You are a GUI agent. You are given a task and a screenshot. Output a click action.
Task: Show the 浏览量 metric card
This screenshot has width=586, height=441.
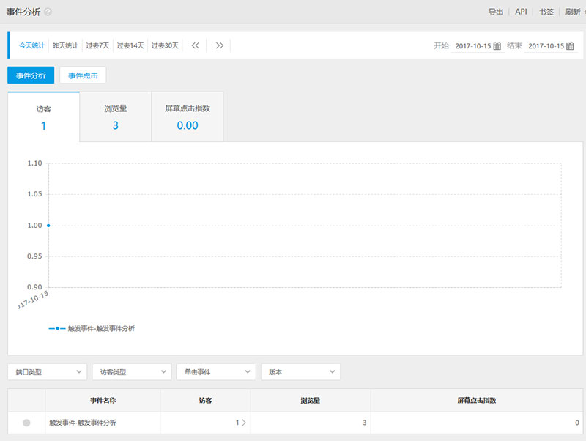[x=116, y=117]
